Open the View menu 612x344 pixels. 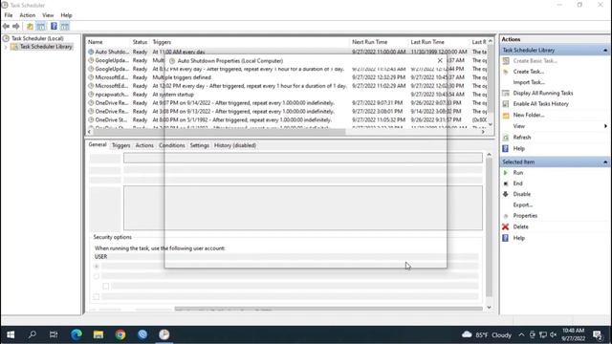48,15
